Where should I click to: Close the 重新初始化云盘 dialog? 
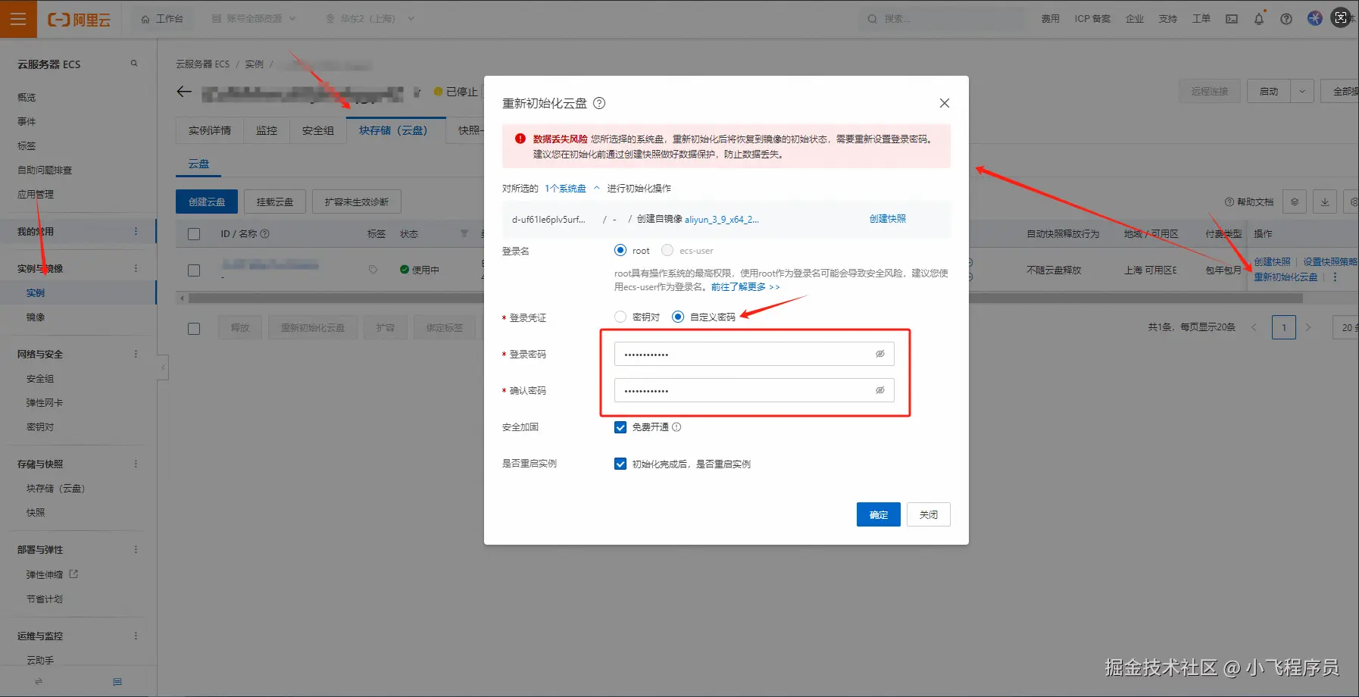(945, 103)
